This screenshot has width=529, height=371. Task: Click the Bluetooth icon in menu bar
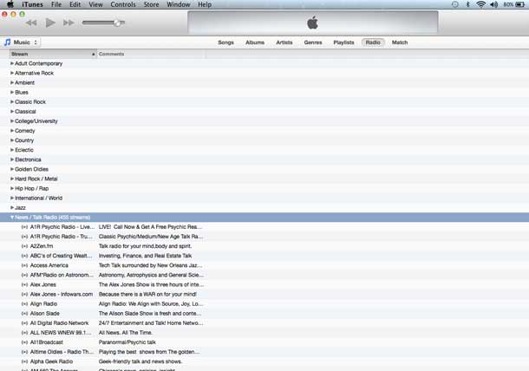click(467, 4)
